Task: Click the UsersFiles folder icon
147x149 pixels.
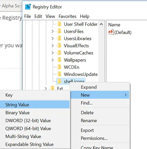Action: click(59, 31)
